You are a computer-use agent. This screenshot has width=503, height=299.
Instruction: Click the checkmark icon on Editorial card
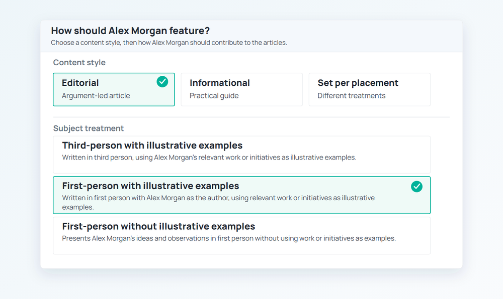point(162,82)
